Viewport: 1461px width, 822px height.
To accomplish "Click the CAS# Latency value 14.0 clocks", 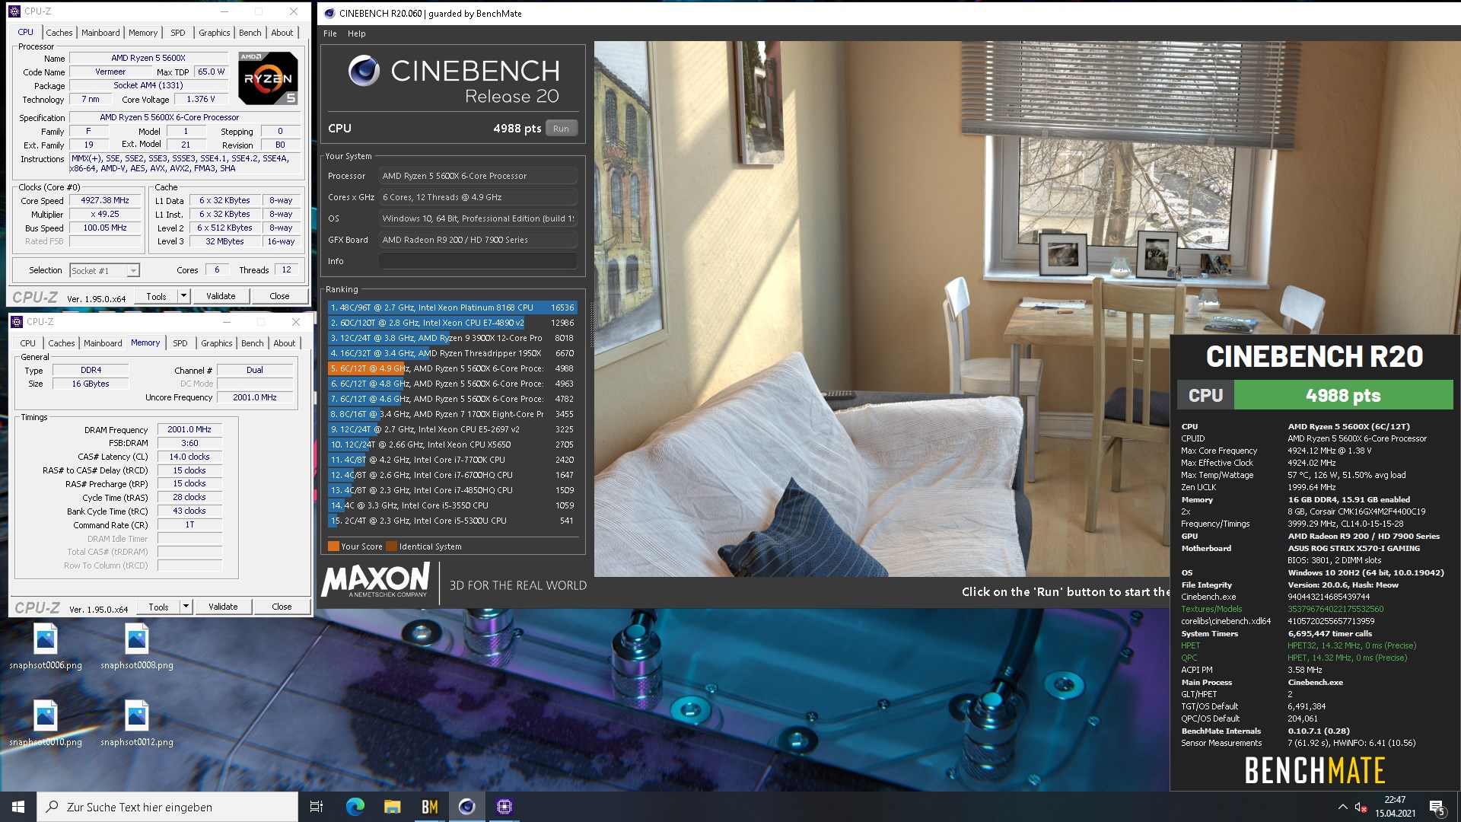I will [189, 457].
